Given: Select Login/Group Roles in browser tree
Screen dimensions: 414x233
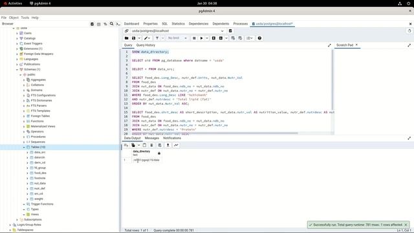Looking at the screenshot, I should 29,225.
